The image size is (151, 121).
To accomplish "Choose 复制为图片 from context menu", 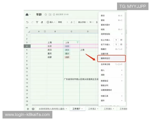I will 111,25.
